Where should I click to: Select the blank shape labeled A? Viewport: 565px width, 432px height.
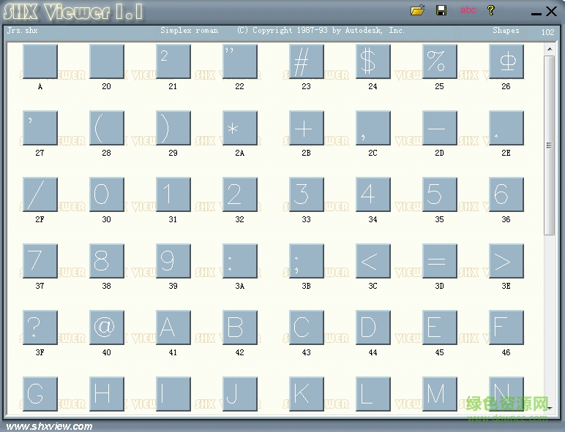(40, 61)
